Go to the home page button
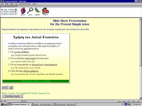 click(x=5, y=9)
